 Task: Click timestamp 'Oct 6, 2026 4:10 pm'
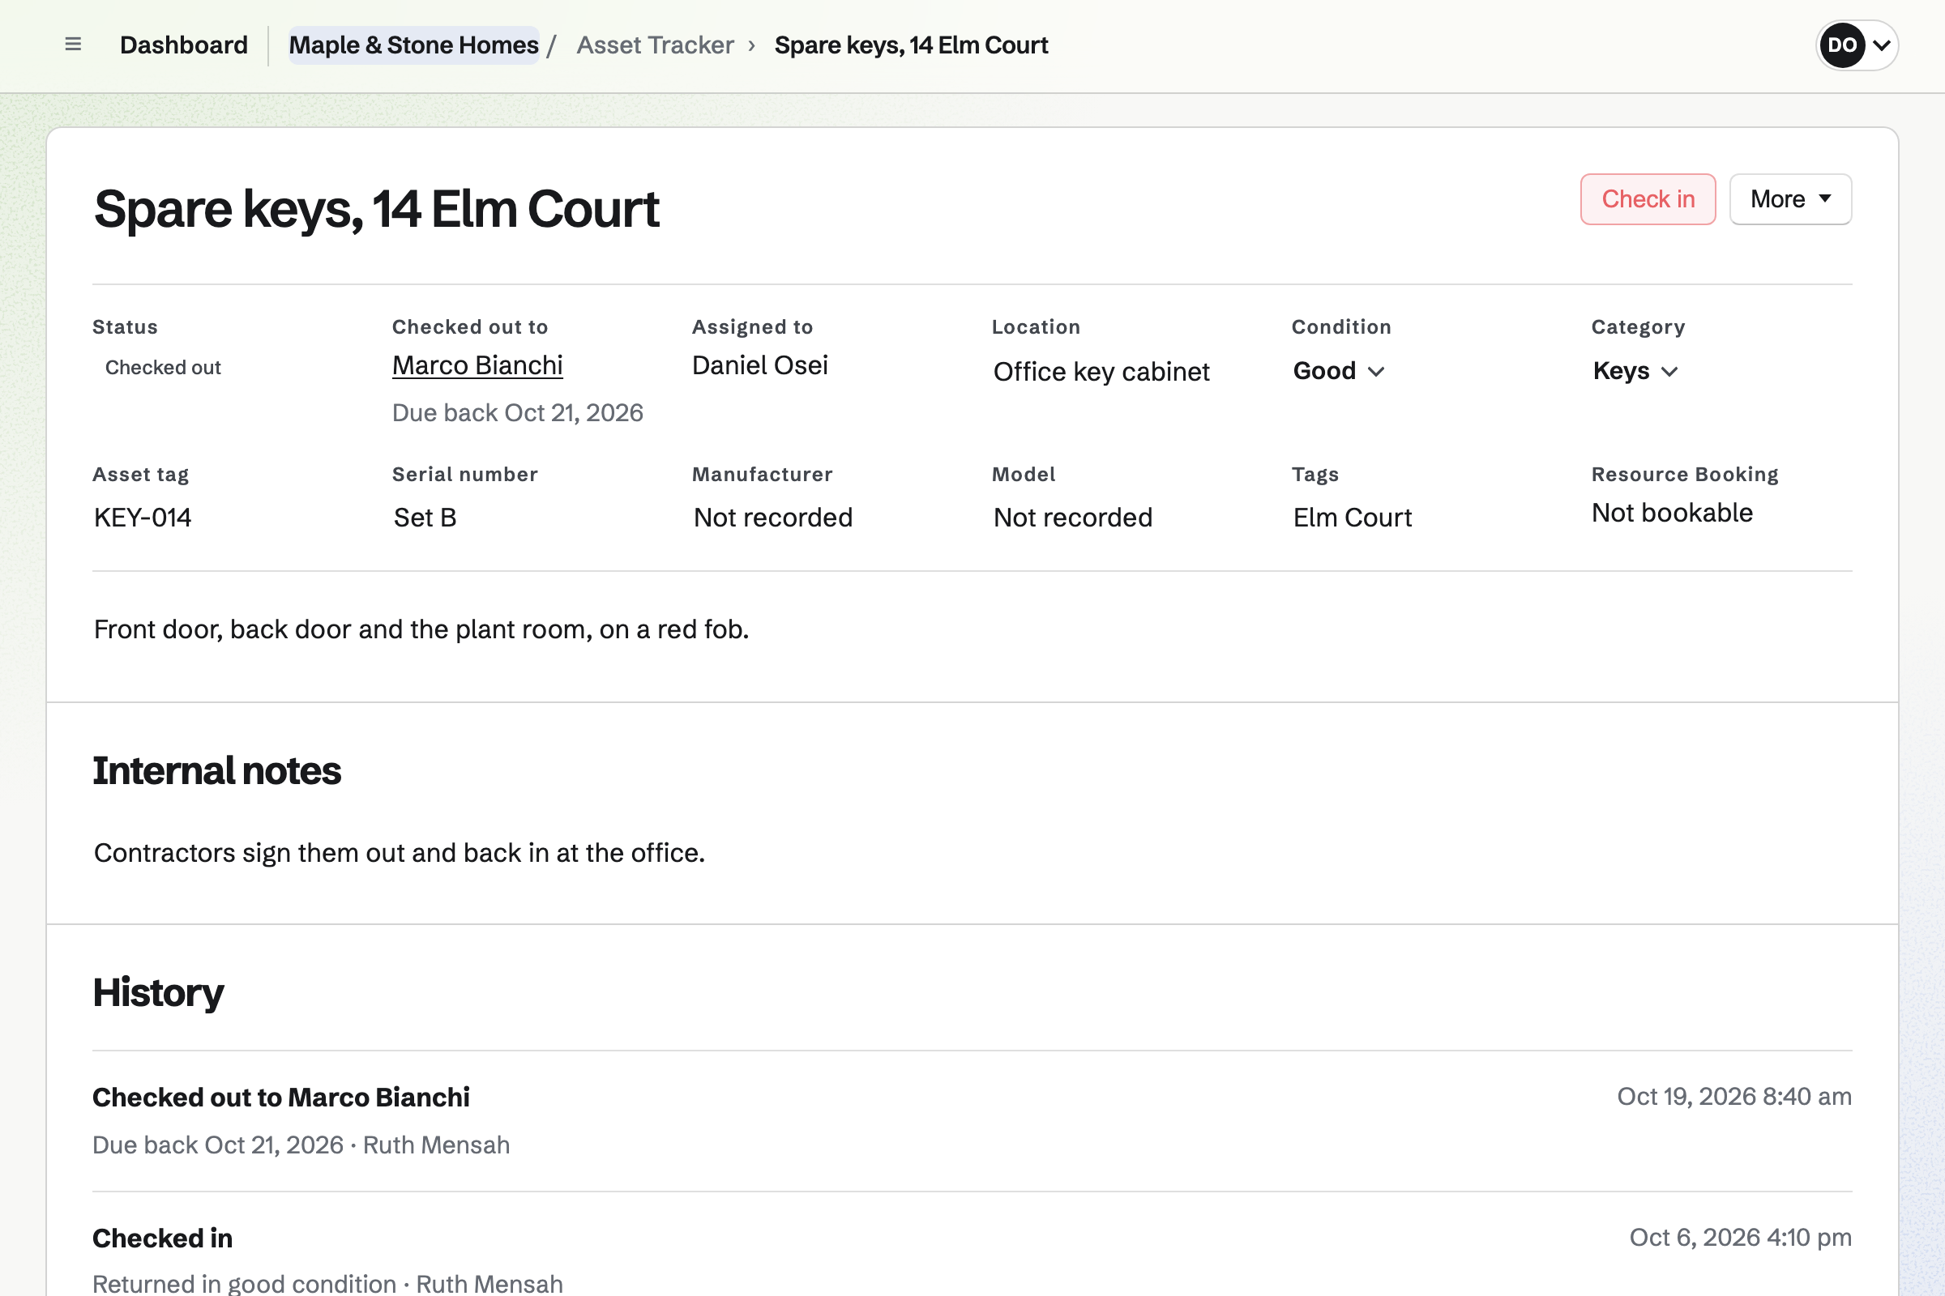(1740, 1238)
